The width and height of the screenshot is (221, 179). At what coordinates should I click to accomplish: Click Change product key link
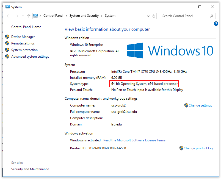coord(198,148)
